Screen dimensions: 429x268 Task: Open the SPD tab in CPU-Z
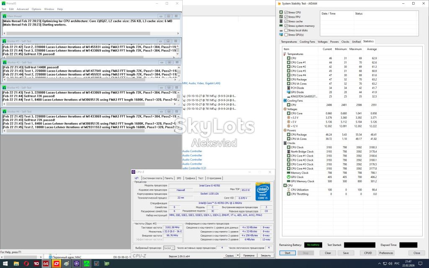click(x=179, y=178)
